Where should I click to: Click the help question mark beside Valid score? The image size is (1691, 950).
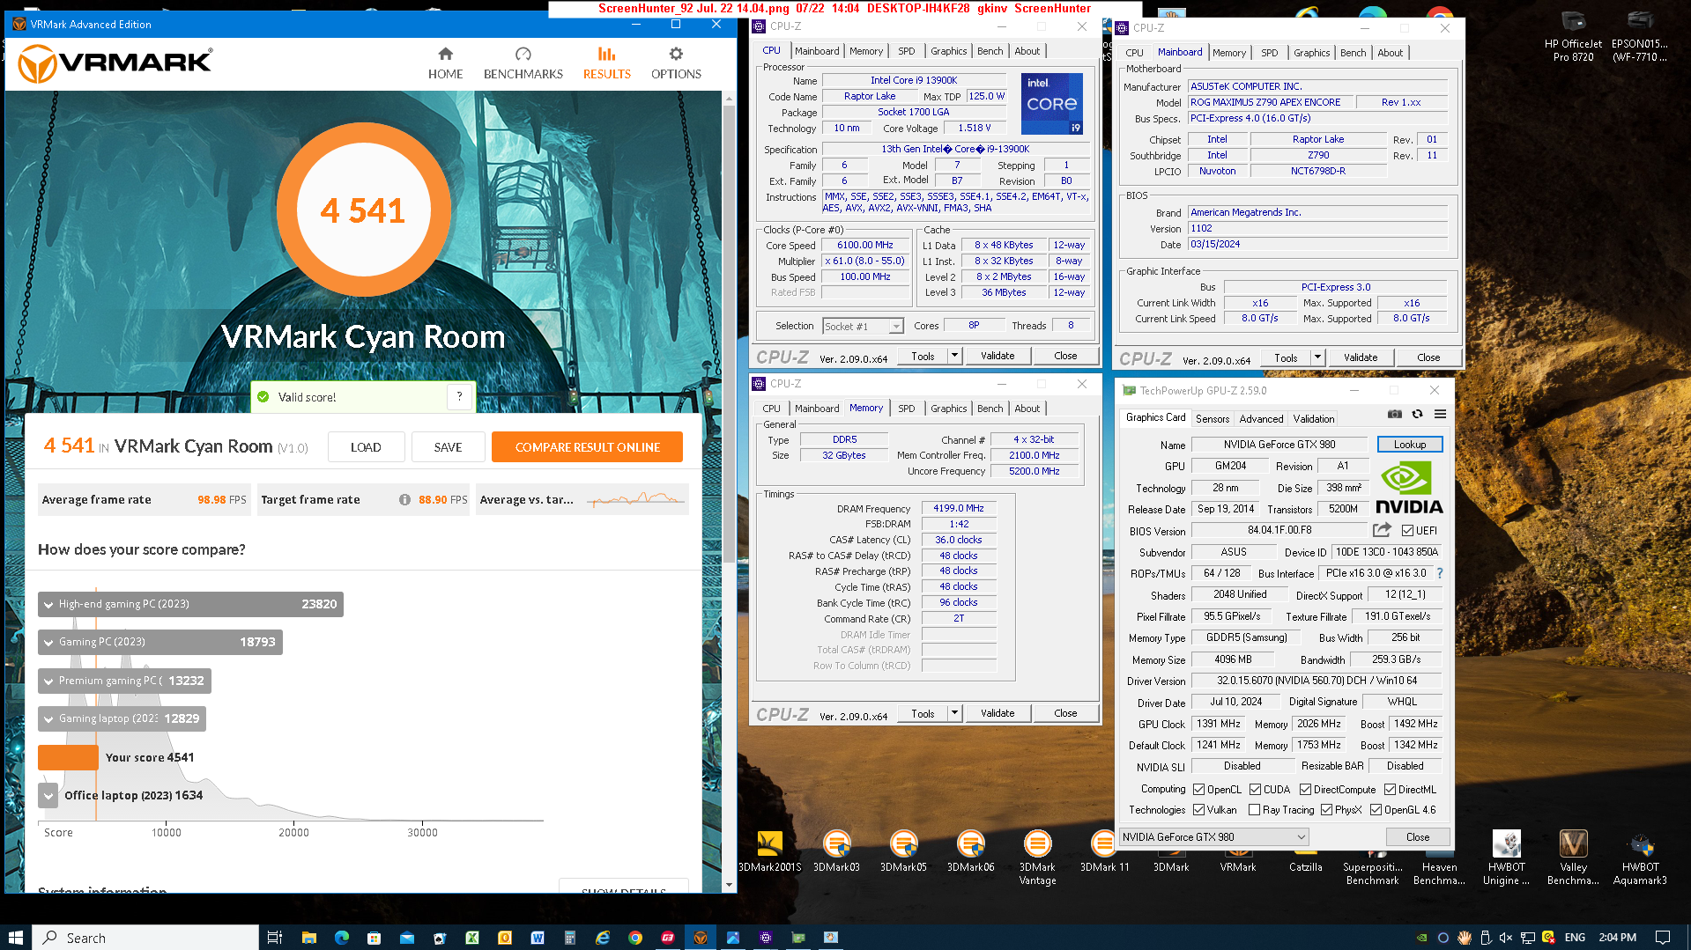pyautogui.click(x=459, y=397)
